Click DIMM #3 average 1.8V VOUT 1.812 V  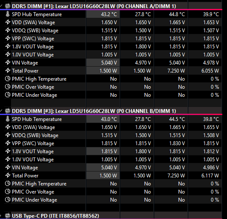[211, 152]
